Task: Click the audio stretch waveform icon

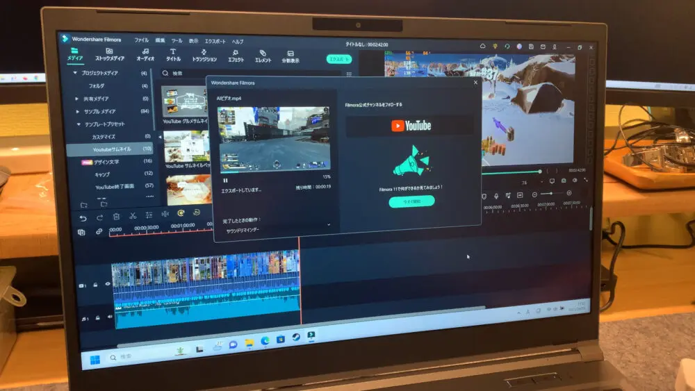Action: [165, 215]
